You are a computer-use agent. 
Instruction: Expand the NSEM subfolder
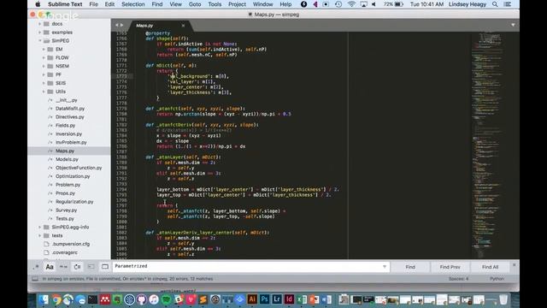(44, 66)
